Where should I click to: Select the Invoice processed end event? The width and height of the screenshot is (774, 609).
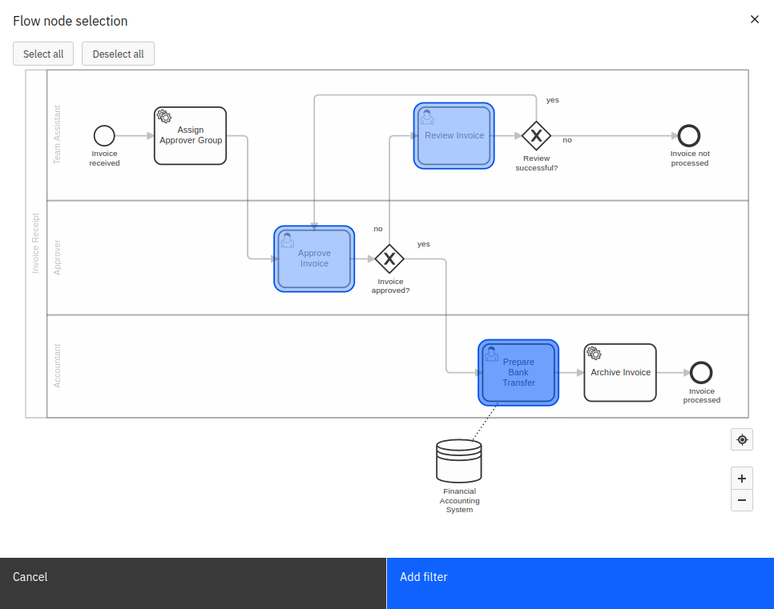[x=701, y=372]
